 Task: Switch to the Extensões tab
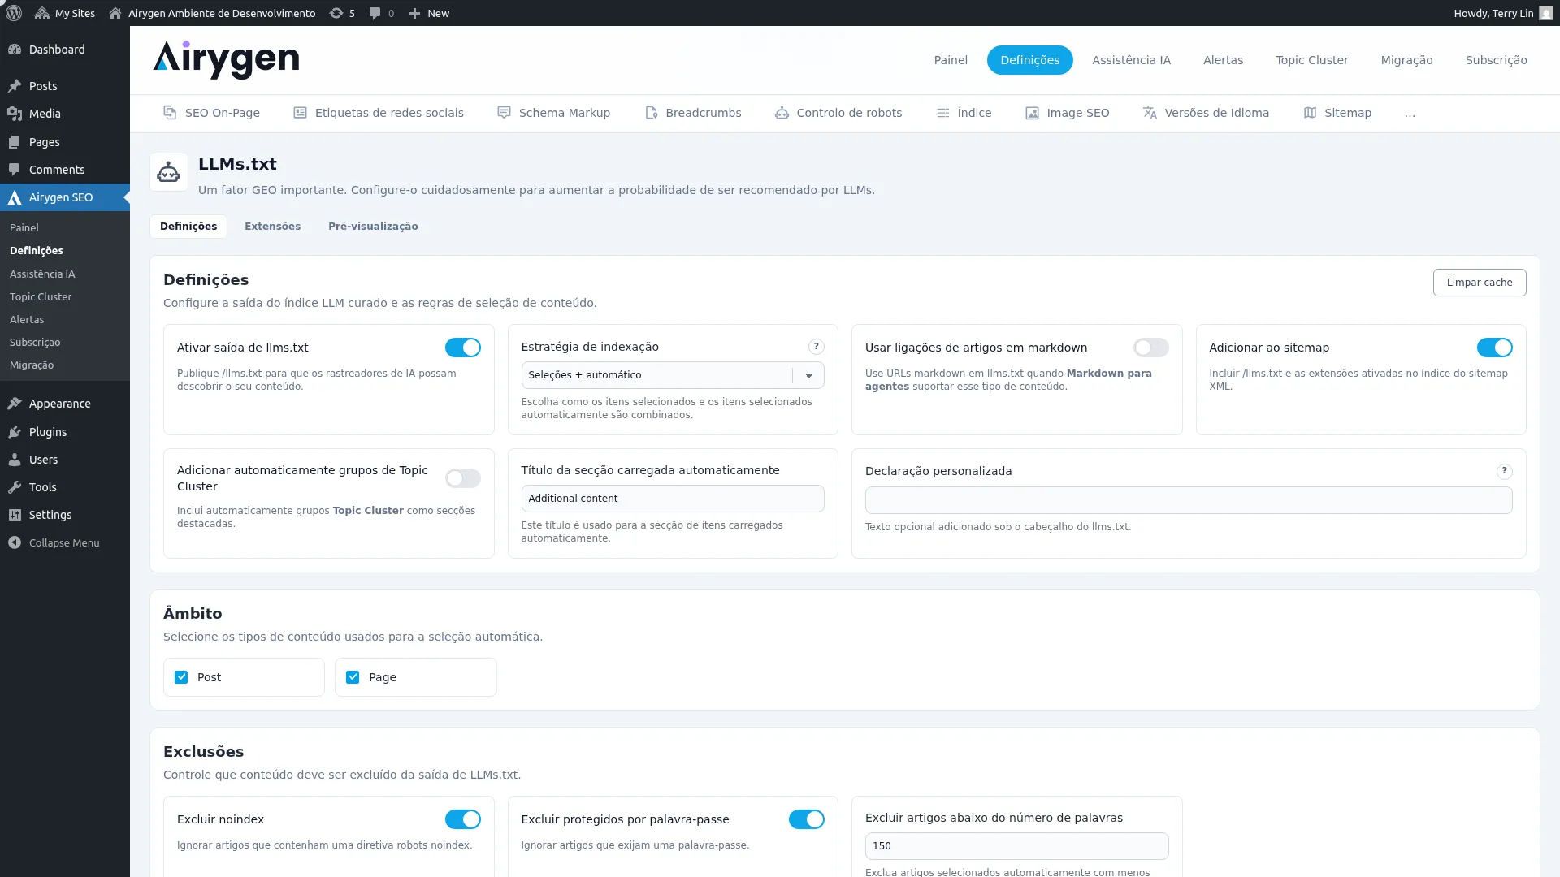(x=272, y=227)
